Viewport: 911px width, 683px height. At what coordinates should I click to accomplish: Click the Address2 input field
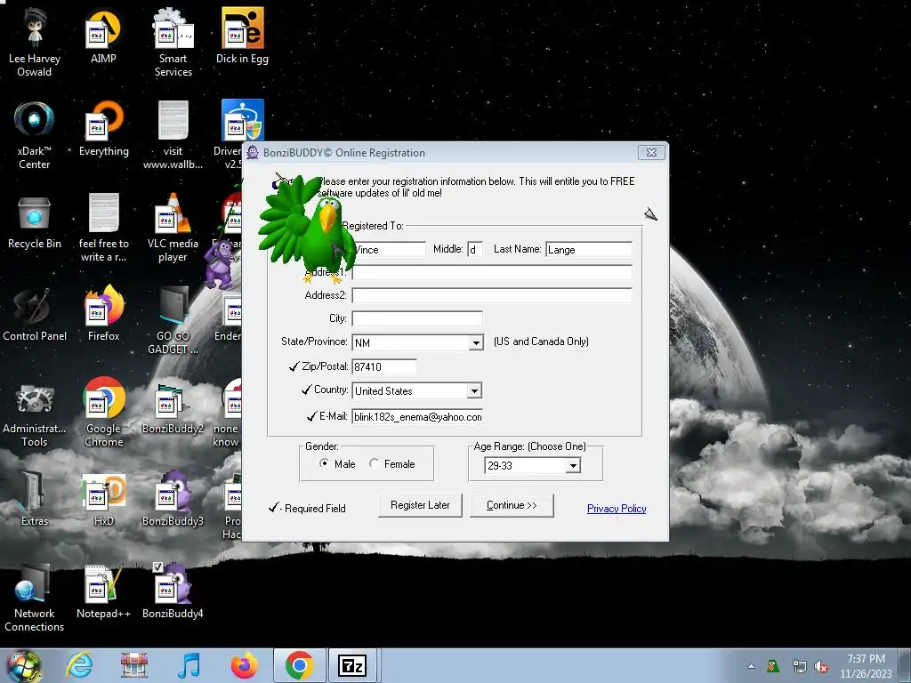coord(491,295)
